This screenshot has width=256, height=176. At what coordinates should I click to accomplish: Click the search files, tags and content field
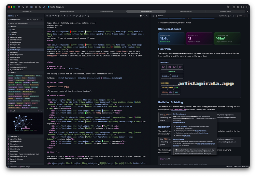coord(25,23)
